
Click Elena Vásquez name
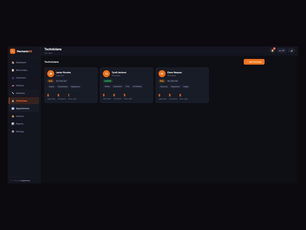click(x=175, y=73)
